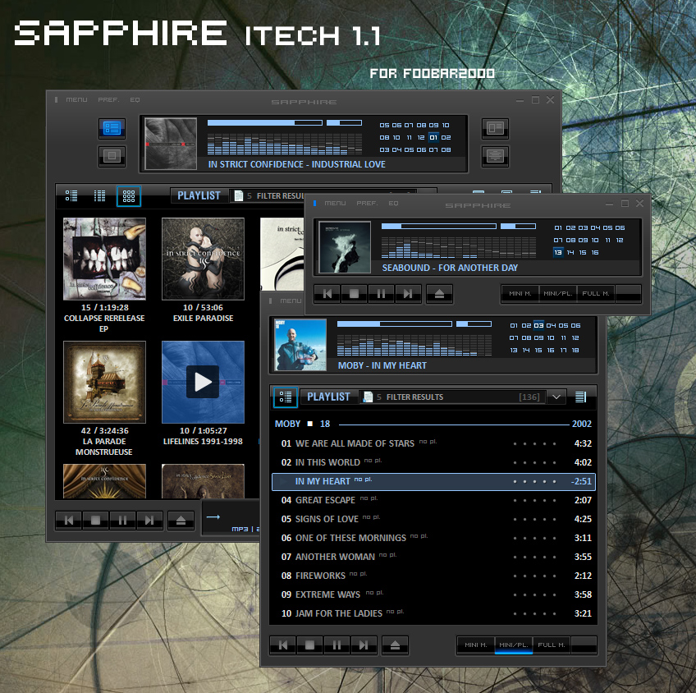Open La Parade Monstrueuse album cover

tap(104, 383)
